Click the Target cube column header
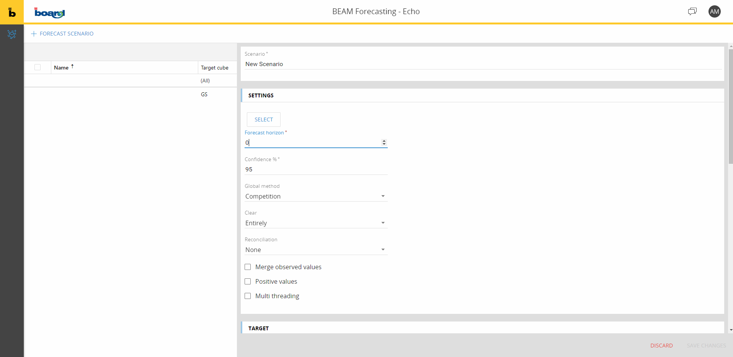733x357 pixels. pyautogui.click(x=215, y=68)
